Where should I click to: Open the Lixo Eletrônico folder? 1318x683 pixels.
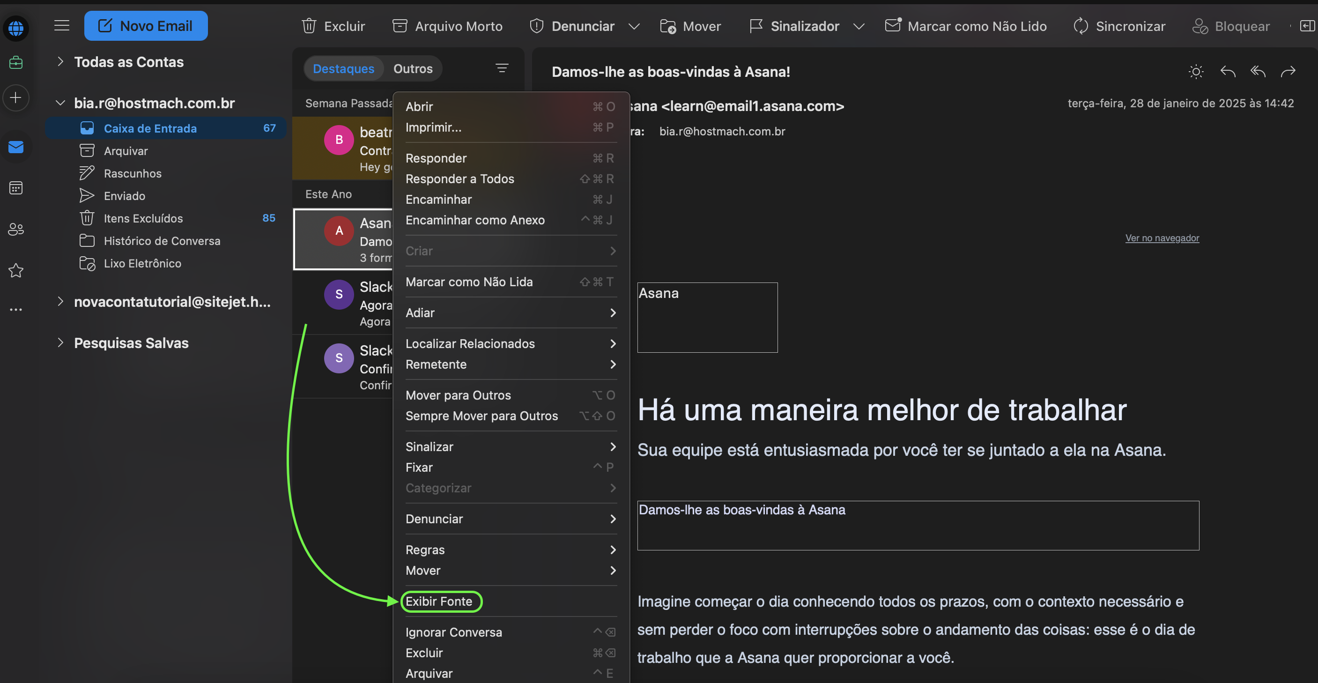pyautogui.click(x=166, y=263)
